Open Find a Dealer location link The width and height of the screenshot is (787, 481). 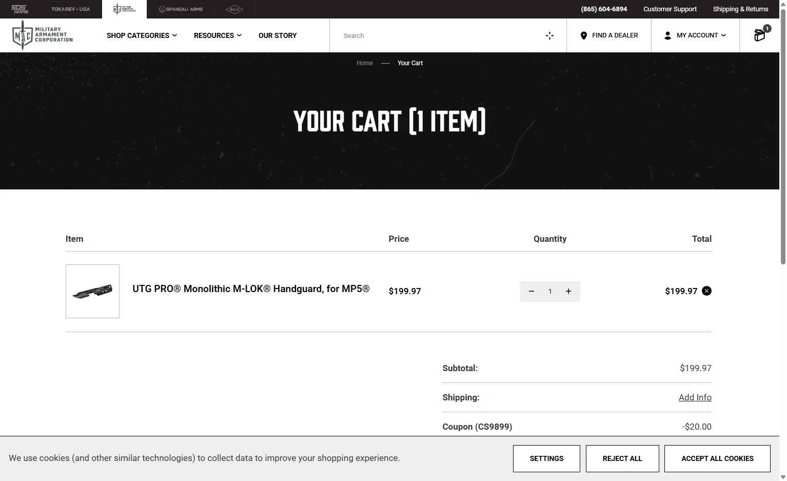609,35
